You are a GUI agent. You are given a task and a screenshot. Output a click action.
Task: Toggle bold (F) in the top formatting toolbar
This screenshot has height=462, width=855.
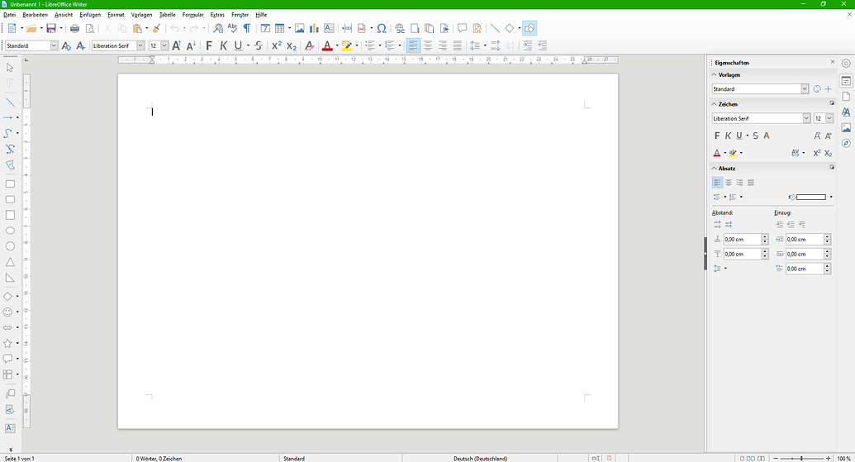209,45
